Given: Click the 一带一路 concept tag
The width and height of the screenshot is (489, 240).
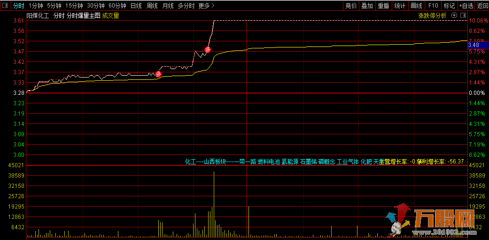Looking at the screenshot, I should pos(245,162).
